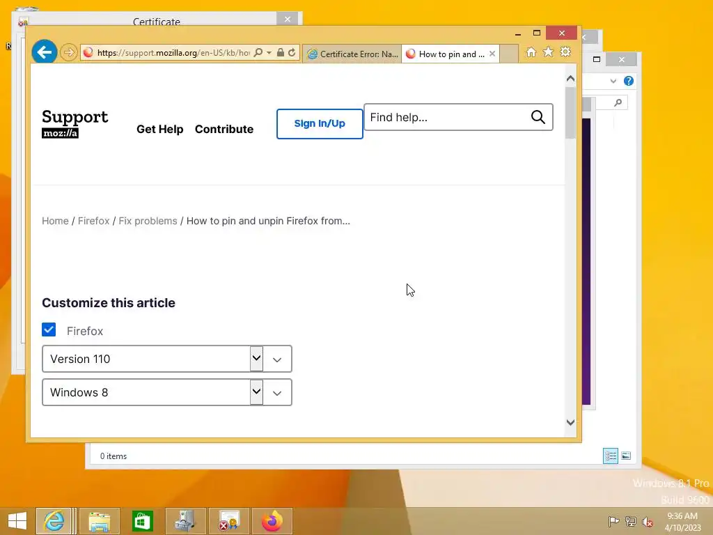Open the taskbar clock showing 9:36 AM
713x535 pixels.
(x=682, y=522)
